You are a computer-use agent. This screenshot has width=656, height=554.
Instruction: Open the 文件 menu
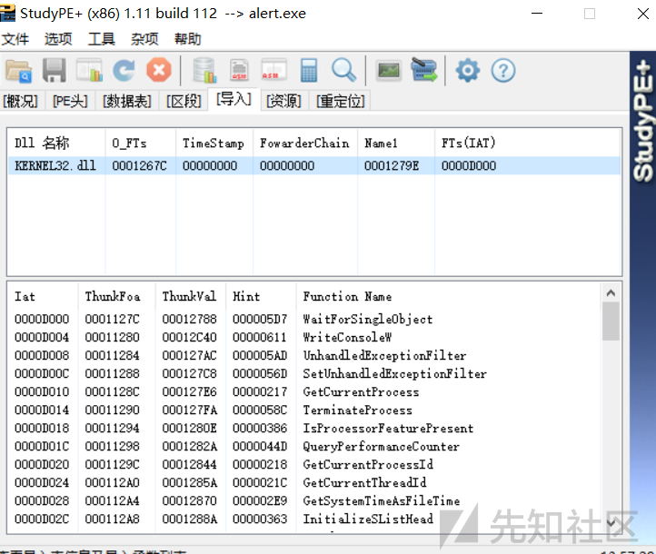pyautogui.click(x=15, y=39)
